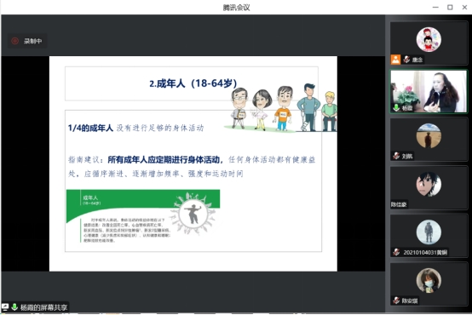Click the name label under the anime avatar

399,204
